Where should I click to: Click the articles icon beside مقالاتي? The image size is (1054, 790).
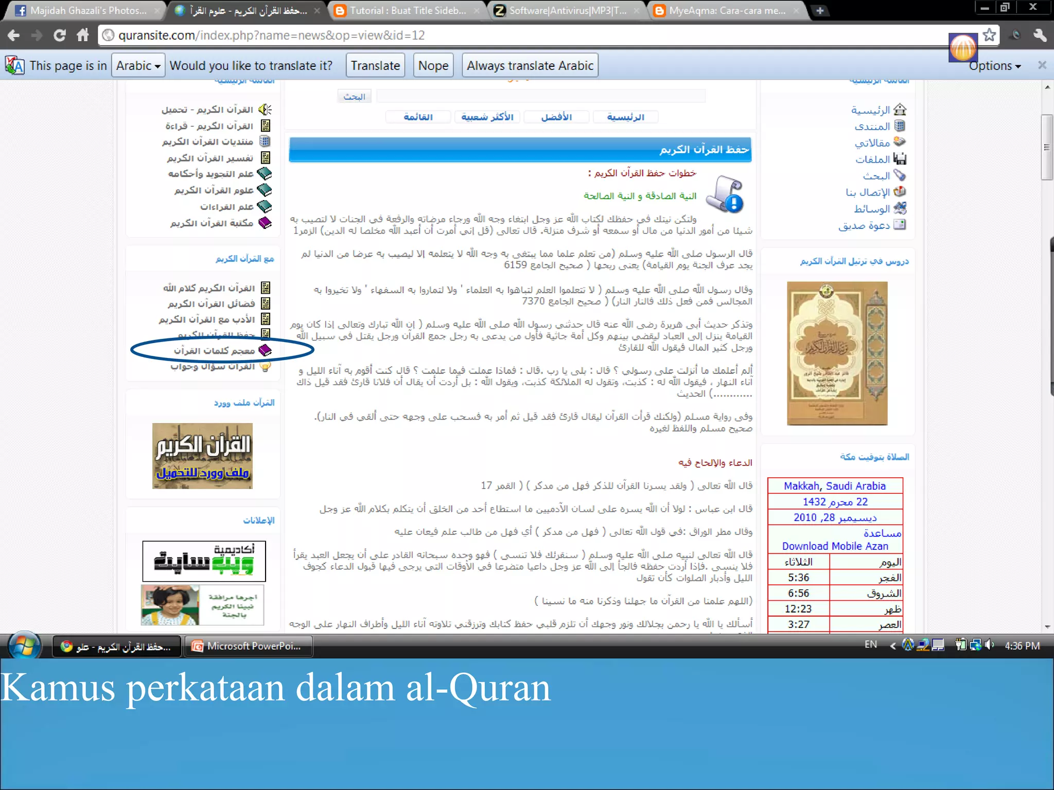900,141
